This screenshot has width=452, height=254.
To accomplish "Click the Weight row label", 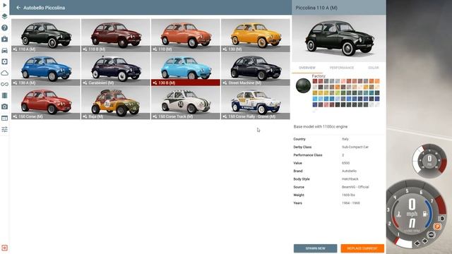I will 299,195.
